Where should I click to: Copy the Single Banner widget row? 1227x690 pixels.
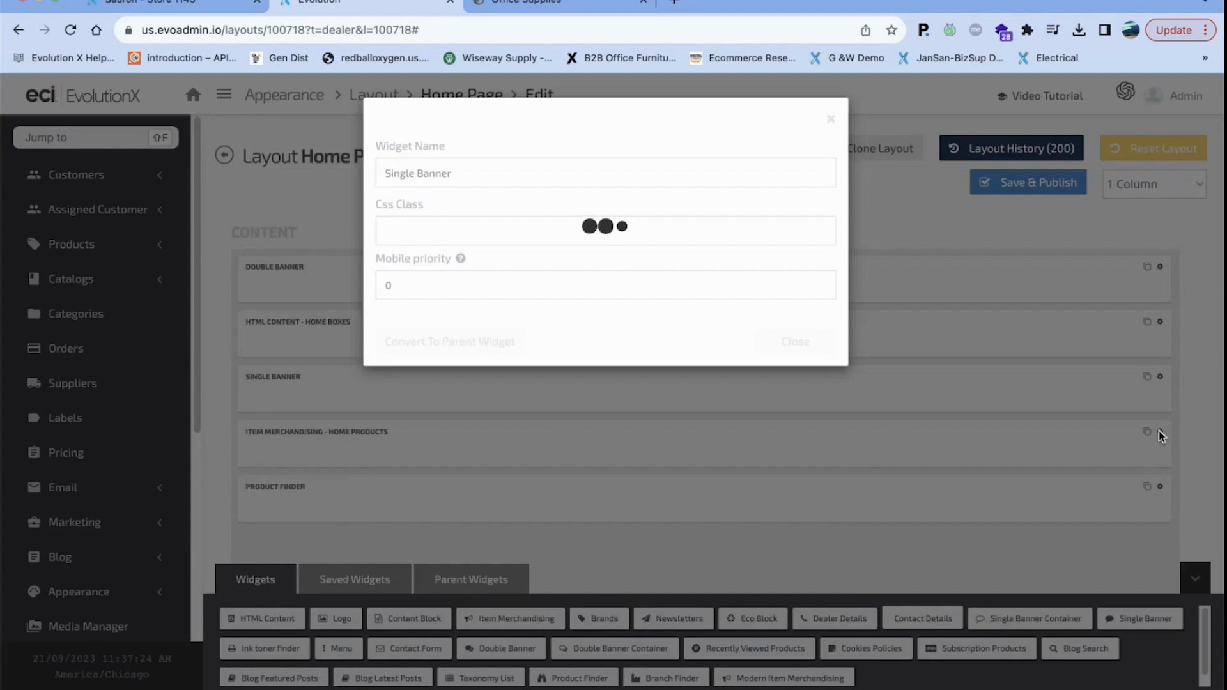pyautogui.click(x=1146, y=376)
